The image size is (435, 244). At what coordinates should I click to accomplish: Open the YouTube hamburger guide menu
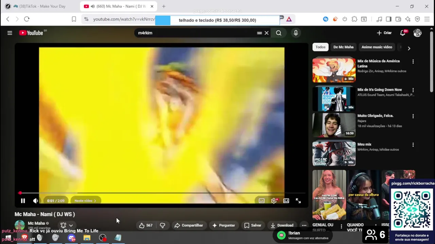(x=10, y=33)
